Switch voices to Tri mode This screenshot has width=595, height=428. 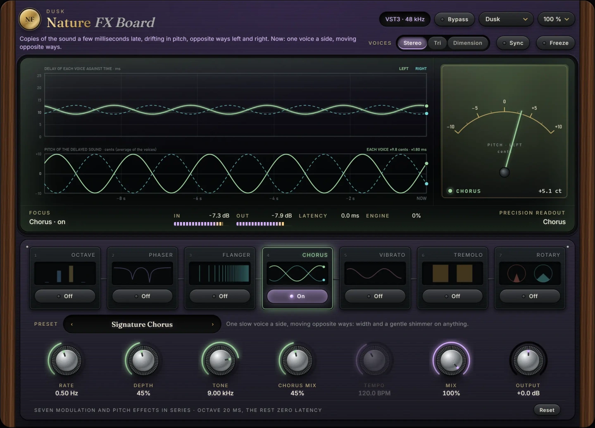pyautogui.click(x=438, y=43)
